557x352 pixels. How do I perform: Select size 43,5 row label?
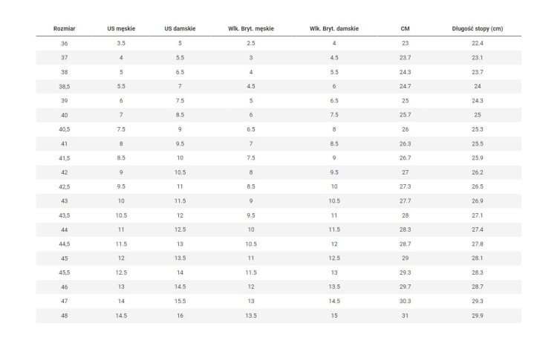tap(65, 215)
